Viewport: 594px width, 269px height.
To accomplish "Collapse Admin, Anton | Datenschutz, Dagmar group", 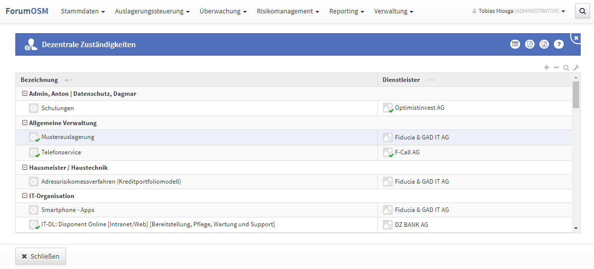I will pos(24,94).
